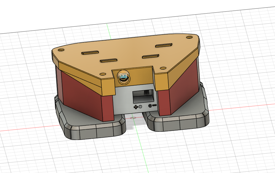Select the back-left slot tab on lid
Image resolution: width=275 pixels, height=173 pixels.
coord(90,53)
